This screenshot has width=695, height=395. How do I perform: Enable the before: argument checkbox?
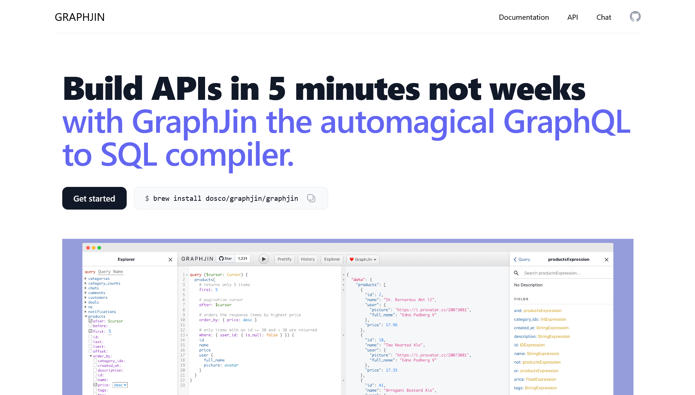coord(90,326)
